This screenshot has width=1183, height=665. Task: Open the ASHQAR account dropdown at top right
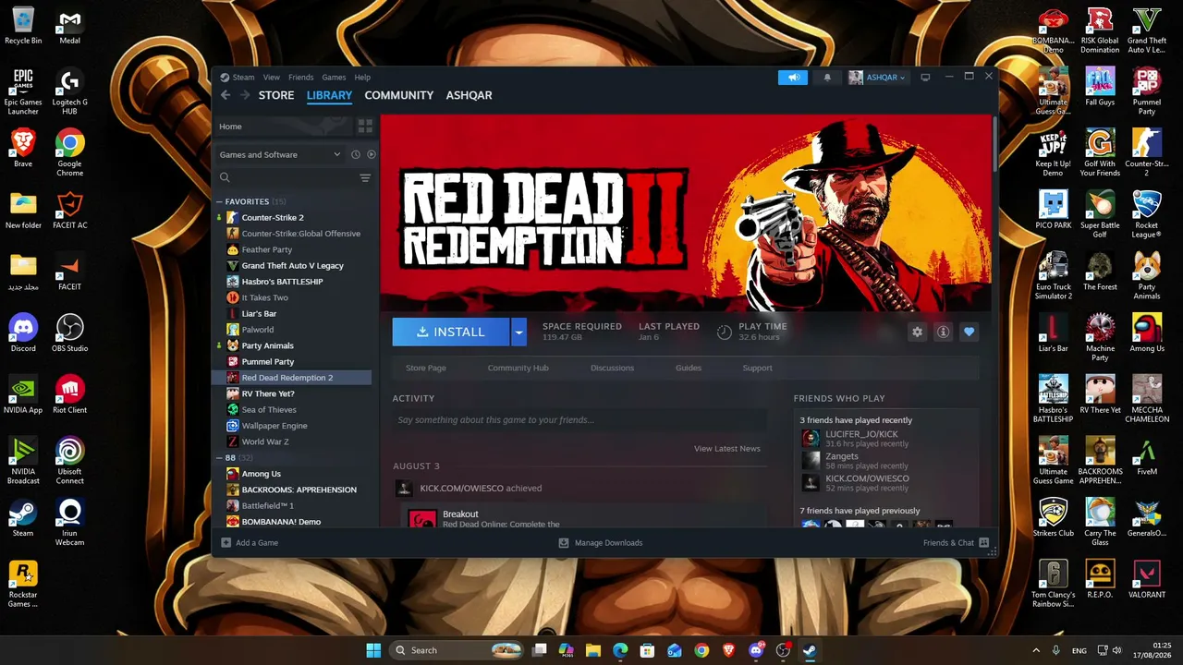[877, 78]
